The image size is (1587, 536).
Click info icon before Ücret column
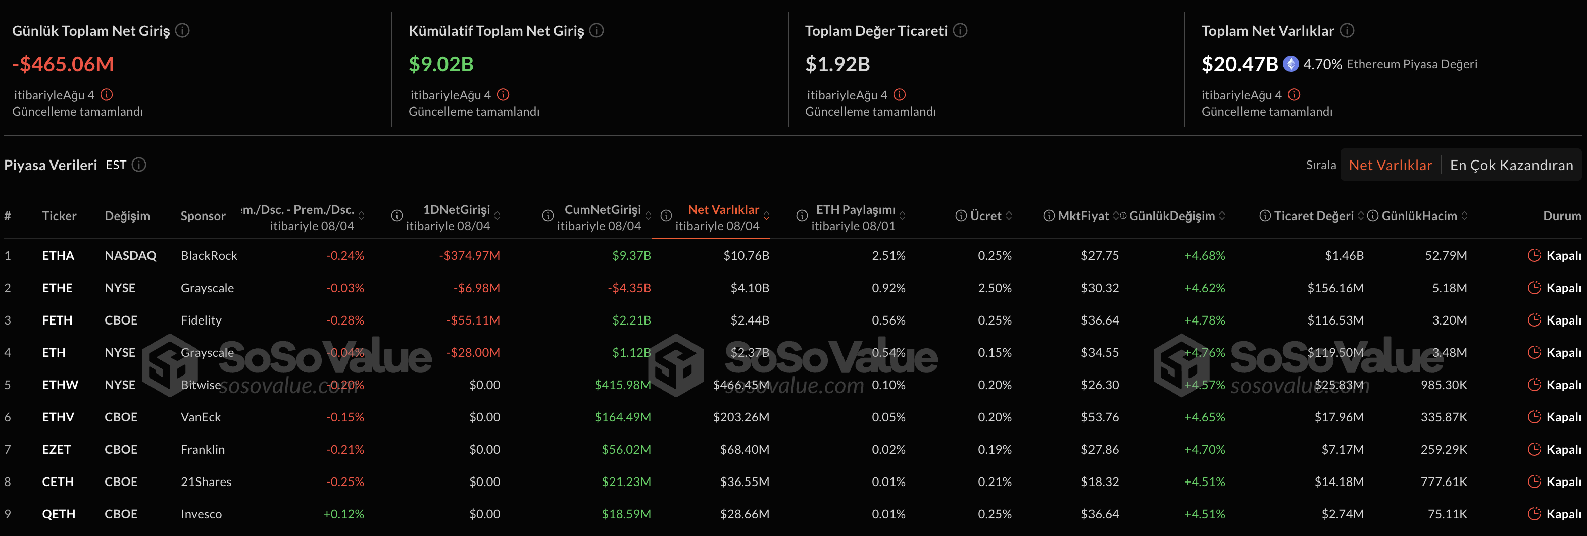click(x=961, y=216)
